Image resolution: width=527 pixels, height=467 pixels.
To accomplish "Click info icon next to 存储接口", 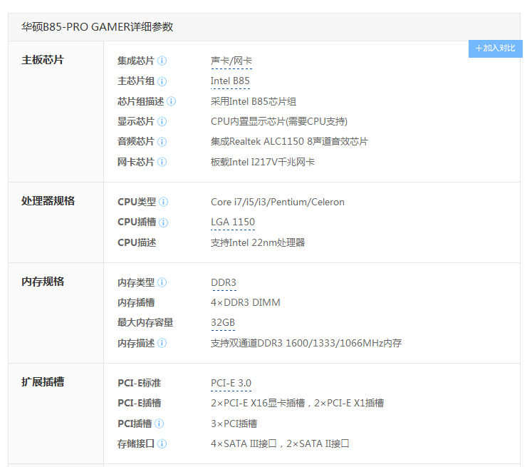I will coord(162,443).
